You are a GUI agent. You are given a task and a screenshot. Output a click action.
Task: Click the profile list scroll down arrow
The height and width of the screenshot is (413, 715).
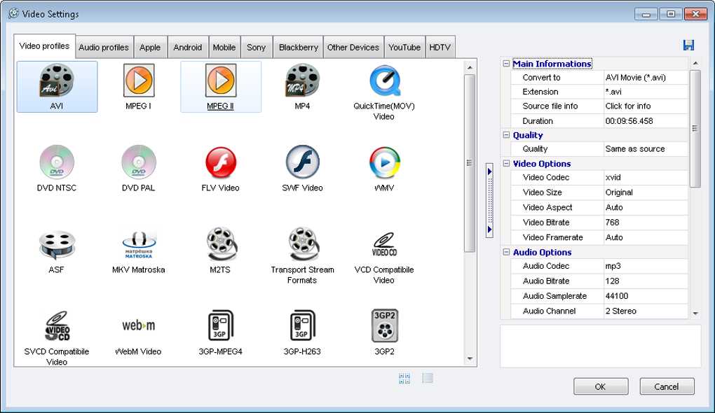470,359
